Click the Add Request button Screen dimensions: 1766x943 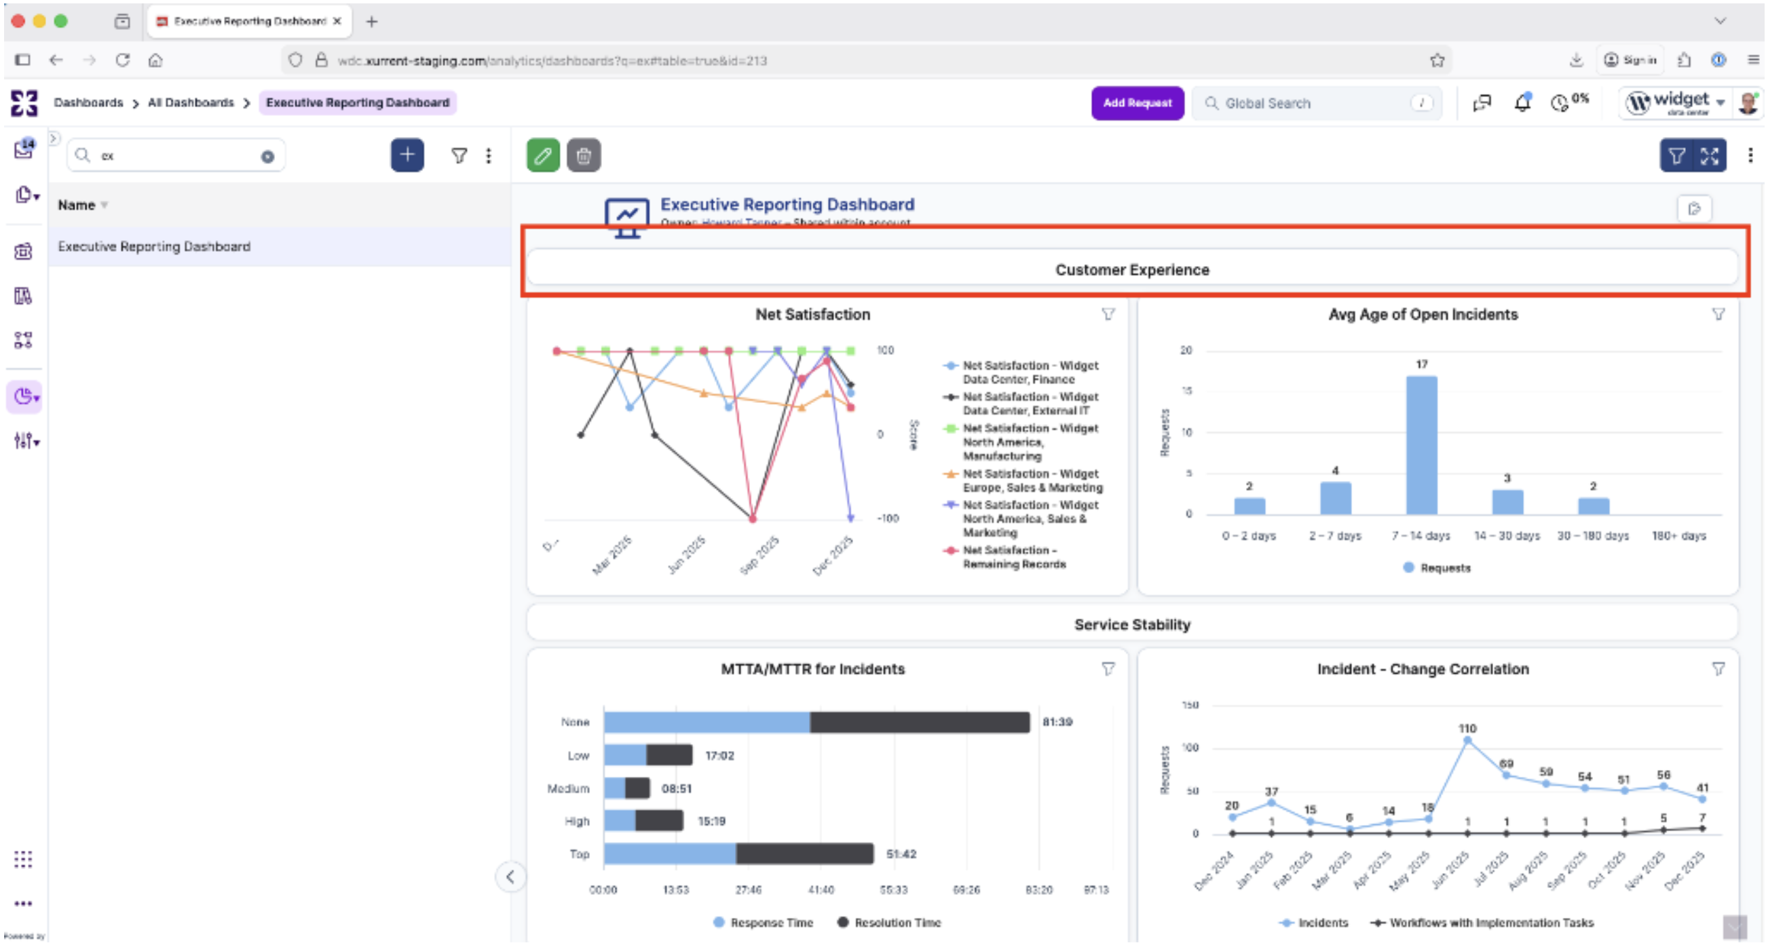[x=1137, y=103]
